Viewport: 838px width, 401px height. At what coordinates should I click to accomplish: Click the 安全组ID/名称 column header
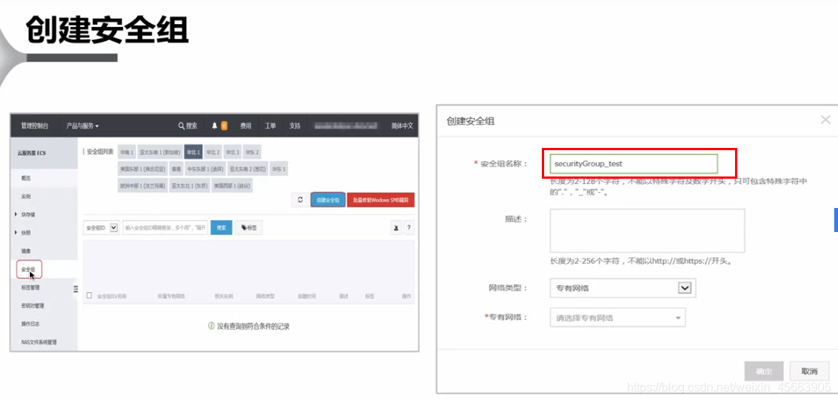pos(112,296)
